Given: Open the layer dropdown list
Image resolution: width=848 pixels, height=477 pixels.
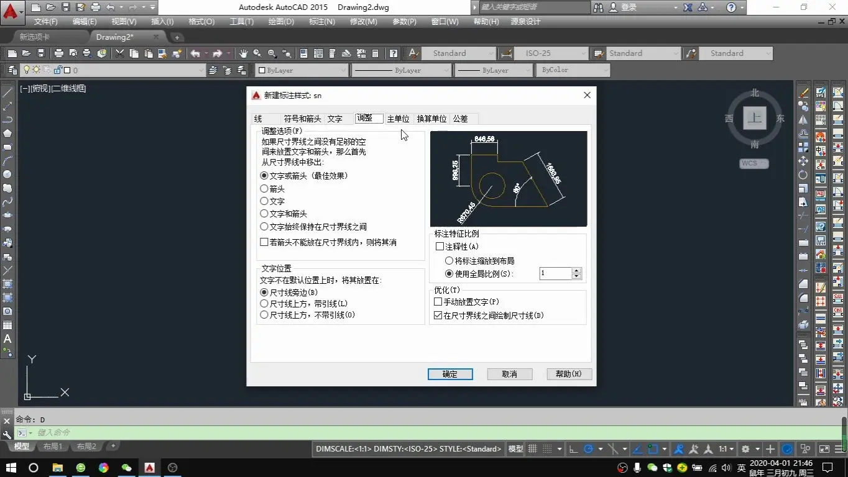Looking at the screenshot, I should [x=201, y=70].
